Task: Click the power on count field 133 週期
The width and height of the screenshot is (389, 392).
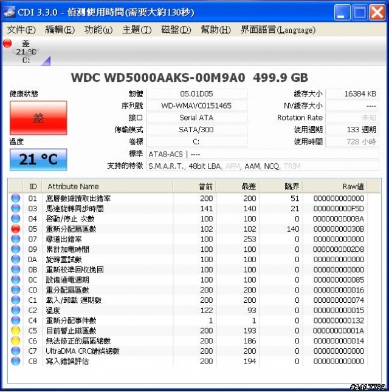Action: coord(352,130)
